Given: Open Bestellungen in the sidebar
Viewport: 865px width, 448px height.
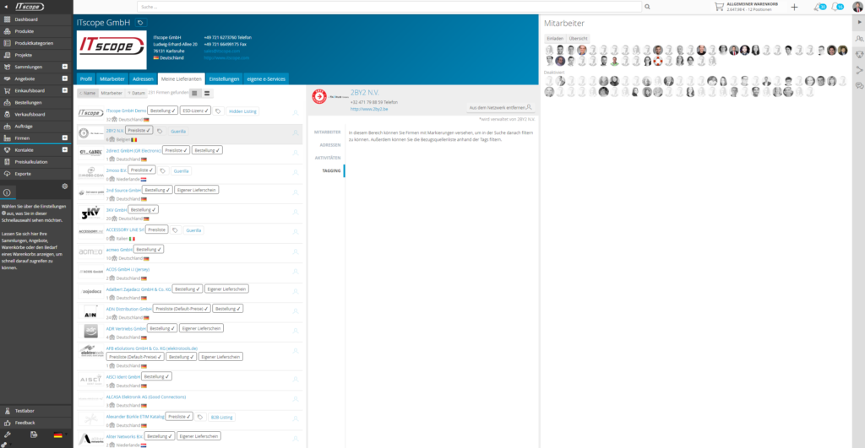Looking at the screenshot, I should coord(35,102).
